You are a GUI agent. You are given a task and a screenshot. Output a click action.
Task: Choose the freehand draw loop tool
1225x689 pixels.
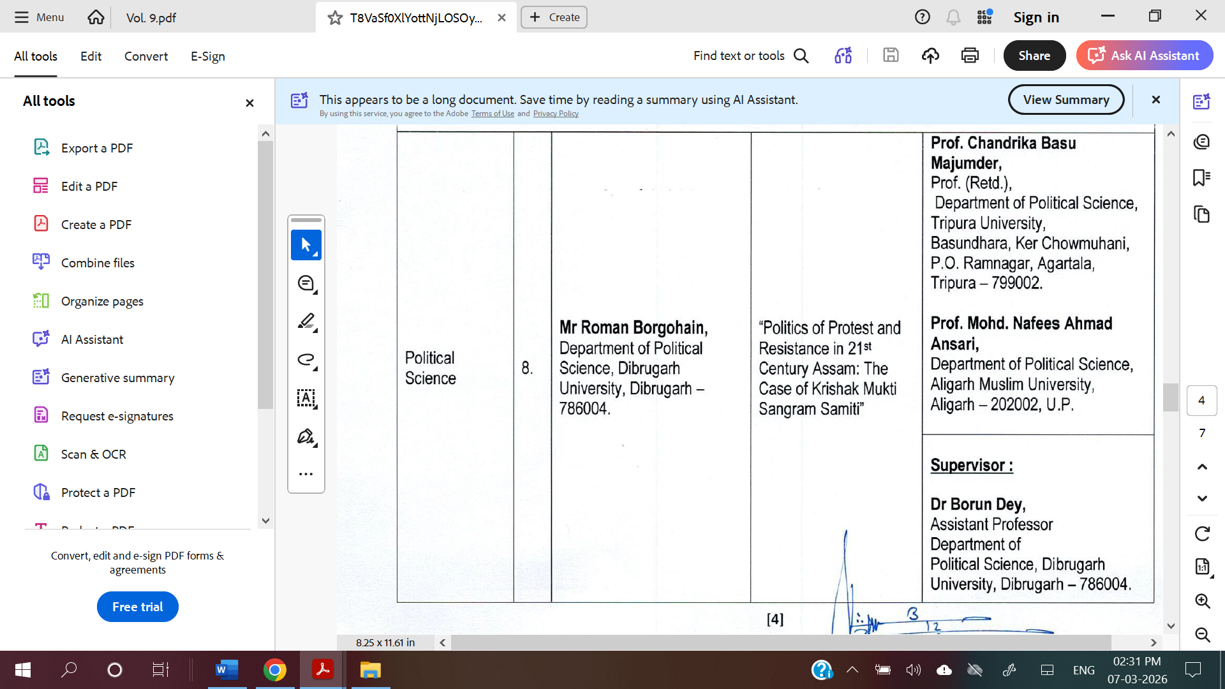click(306, 360)
